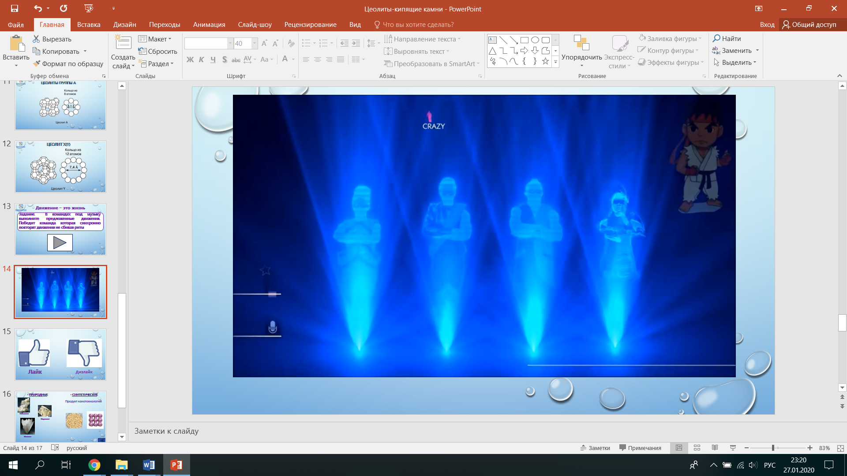The image size is (847, 476).
Task: Expand the shapes gallery More arrow
Action: click(555, 62)
